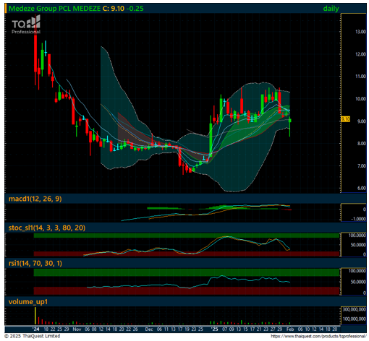Open the macd1(12, 26, 9) indicator label
The height and width of the screenshot is (341, 369).
(x=35, y=199)
